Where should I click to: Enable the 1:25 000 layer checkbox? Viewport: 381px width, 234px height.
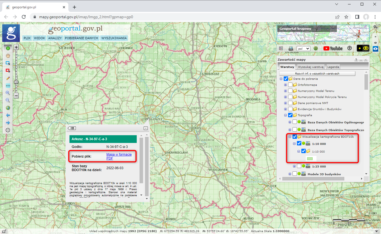coord(299,166)
